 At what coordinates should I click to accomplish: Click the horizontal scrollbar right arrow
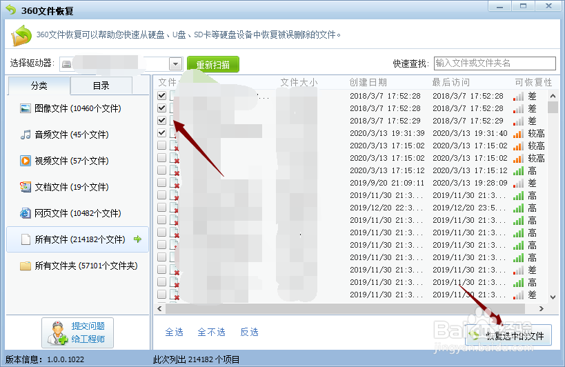542,308
